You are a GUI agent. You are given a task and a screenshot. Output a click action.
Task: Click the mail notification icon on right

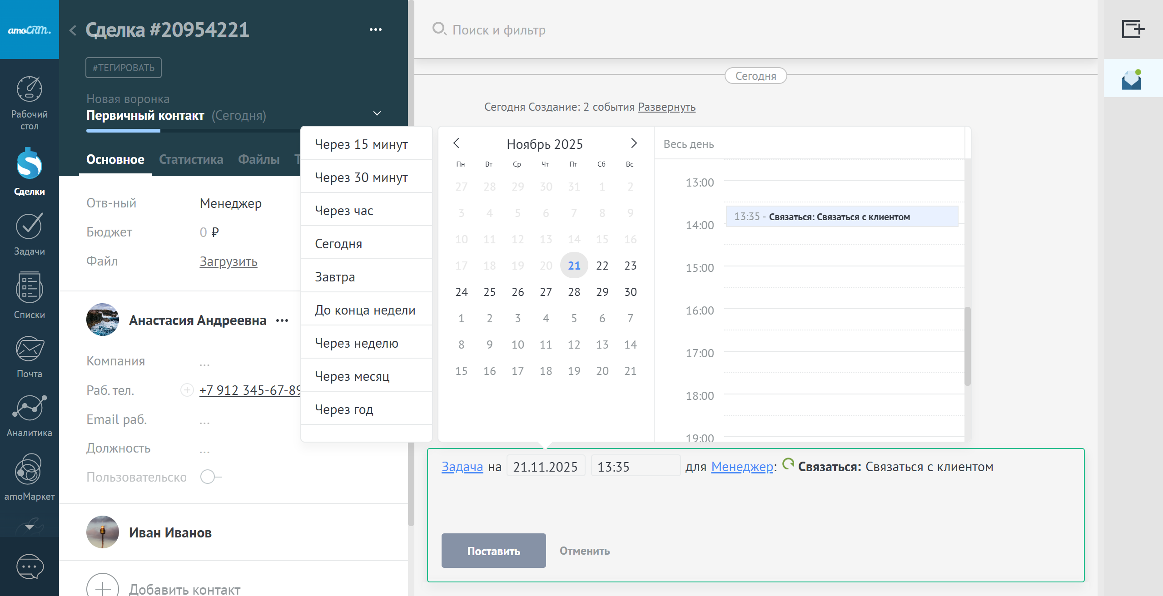pyautogui.click(x=1131, y=80)
